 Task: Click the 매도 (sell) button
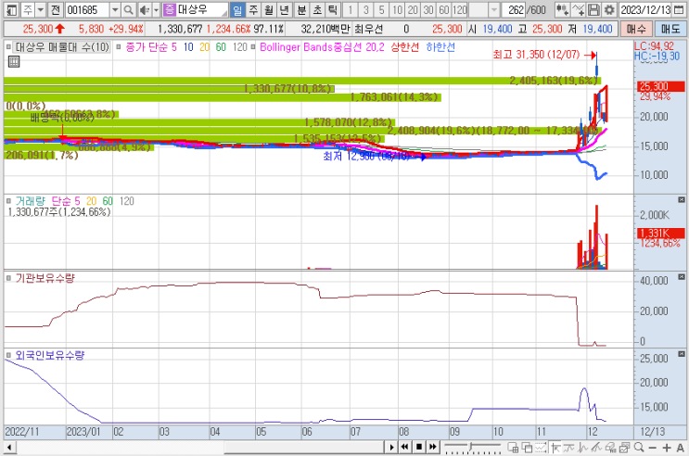tap(670, 29)
